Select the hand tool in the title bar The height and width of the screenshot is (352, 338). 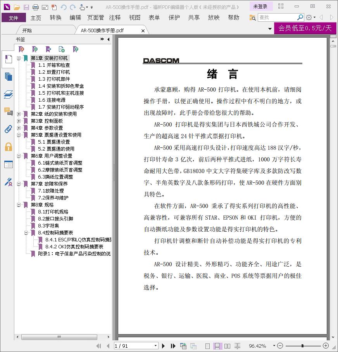(82, 7)
